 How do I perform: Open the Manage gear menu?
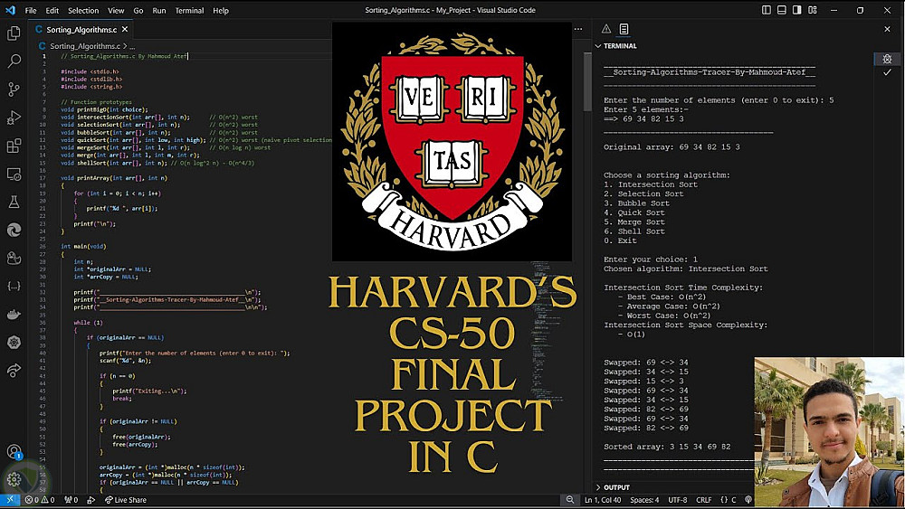coord(14,478)
